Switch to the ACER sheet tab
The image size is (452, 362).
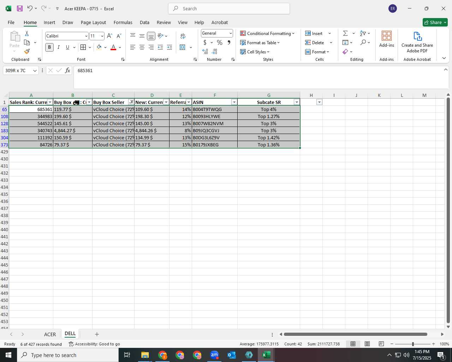[x=50, y=334]
